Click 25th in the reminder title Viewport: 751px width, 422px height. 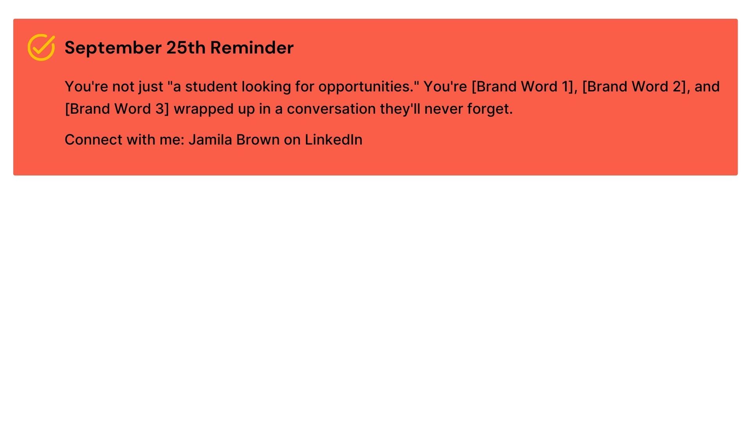pos(185,48)
